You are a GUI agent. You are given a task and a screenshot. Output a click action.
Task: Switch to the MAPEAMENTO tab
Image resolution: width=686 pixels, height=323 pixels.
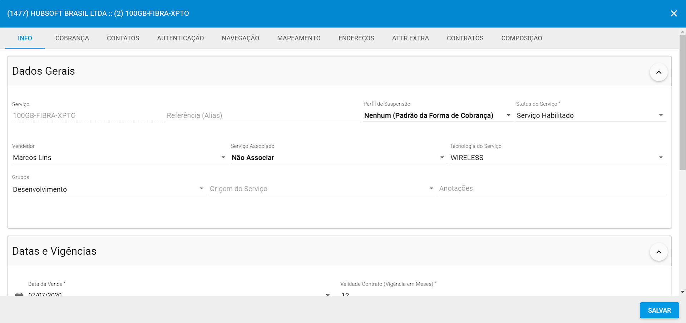[x=299, y=38]
